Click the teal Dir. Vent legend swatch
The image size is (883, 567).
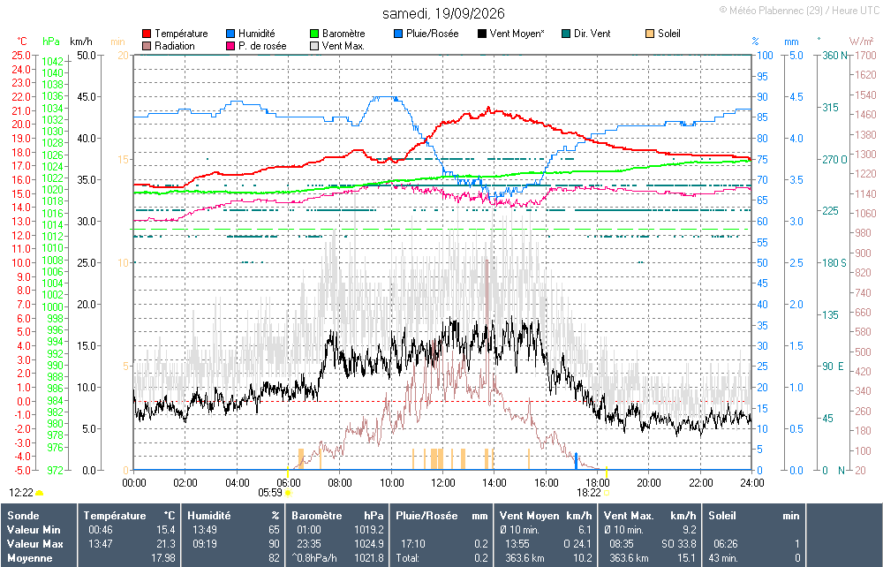click(566, 34)
